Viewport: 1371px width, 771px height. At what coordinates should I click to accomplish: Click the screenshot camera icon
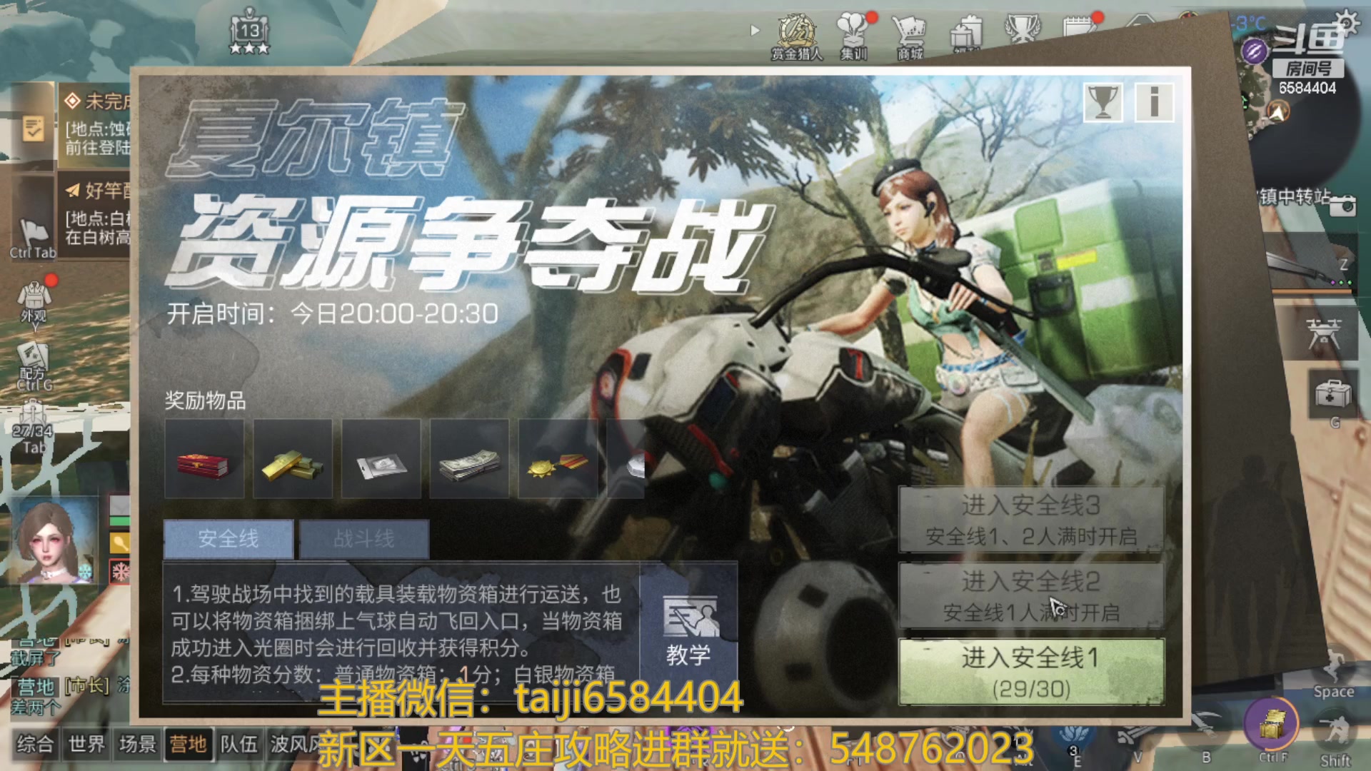pyautogui.click(x=1342, y=205)
